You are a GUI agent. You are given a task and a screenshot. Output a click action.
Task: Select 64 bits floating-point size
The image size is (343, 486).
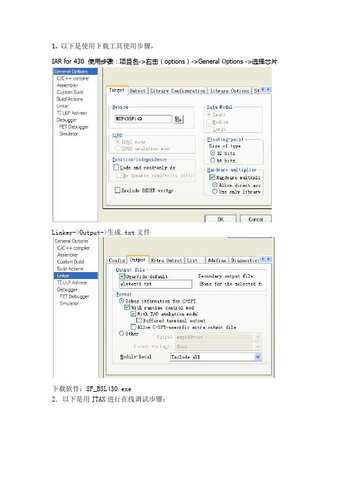(x=212, y=160)
